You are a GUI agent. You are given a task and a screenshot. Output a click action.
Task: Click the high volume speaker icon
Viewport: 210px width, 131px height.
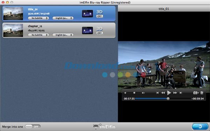point(143,93)
